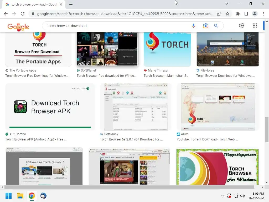Open Chrome's three-dot menu
This screenshot has height=202, width=269.
[x=263, y=14]
